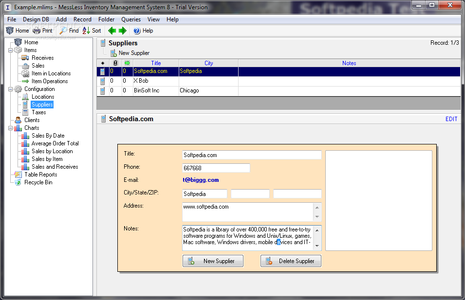The height and width of the screenshot is (300, 465).
Task: Click the Address scrollbar up arrow
Action: (x=317, y=207)
